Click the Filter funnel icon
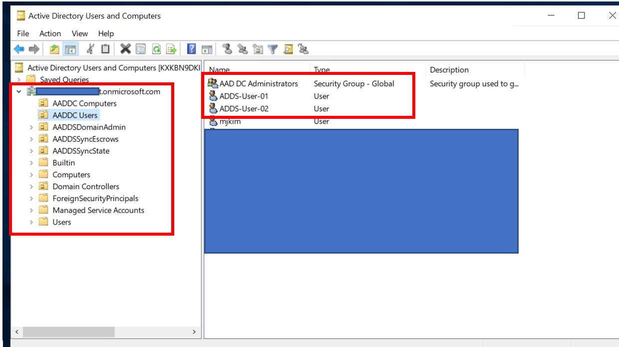 (x=273, y=49)
